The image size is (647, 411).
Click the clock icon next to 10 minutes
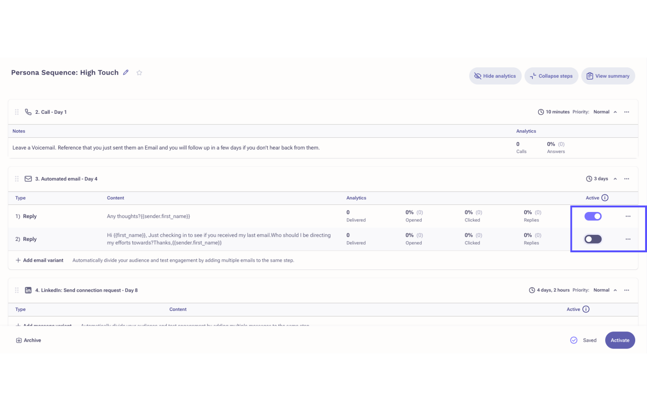point(541,112)
